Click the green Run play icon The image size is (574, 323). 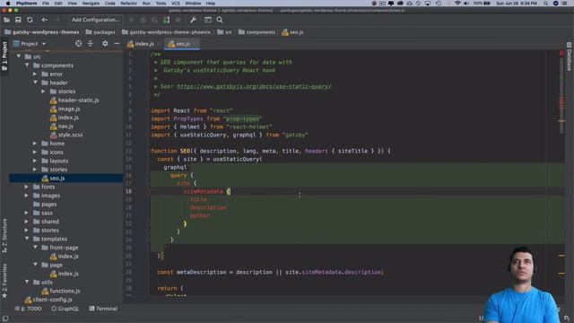132,20
